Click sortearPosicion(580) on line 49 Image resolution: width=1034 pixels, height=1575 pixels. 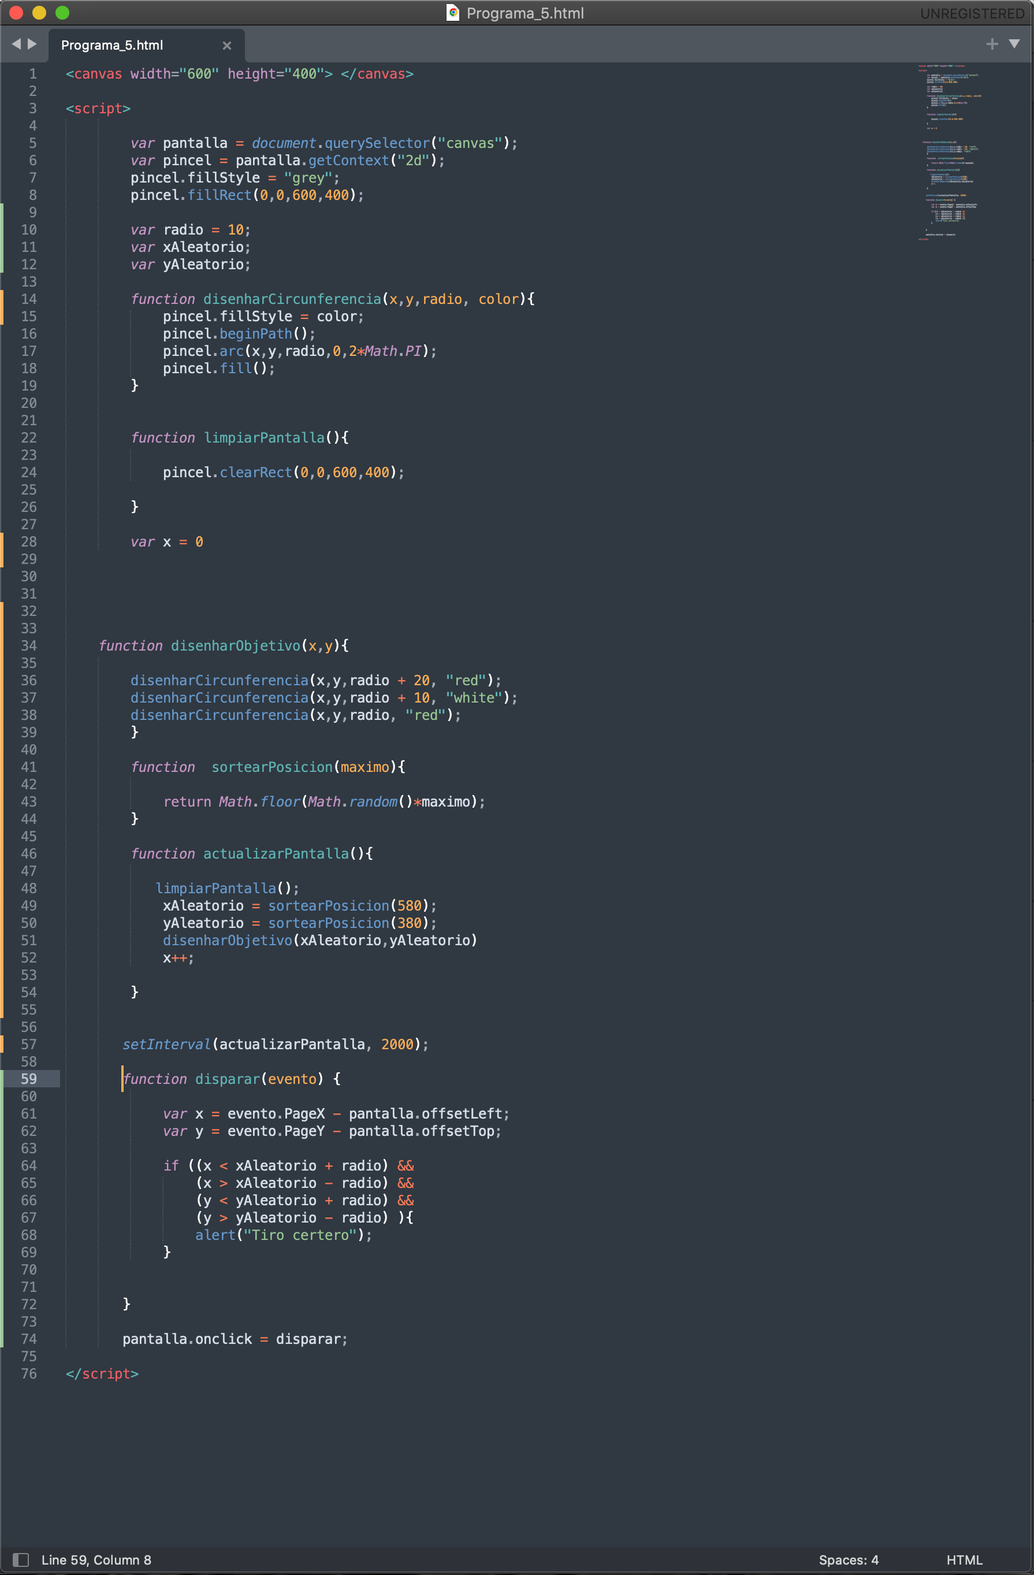[x=349, y=905]
